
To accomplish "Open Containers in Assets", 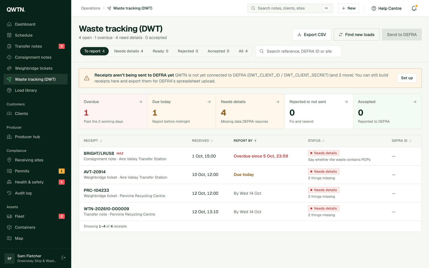I will tap(35, 227).
